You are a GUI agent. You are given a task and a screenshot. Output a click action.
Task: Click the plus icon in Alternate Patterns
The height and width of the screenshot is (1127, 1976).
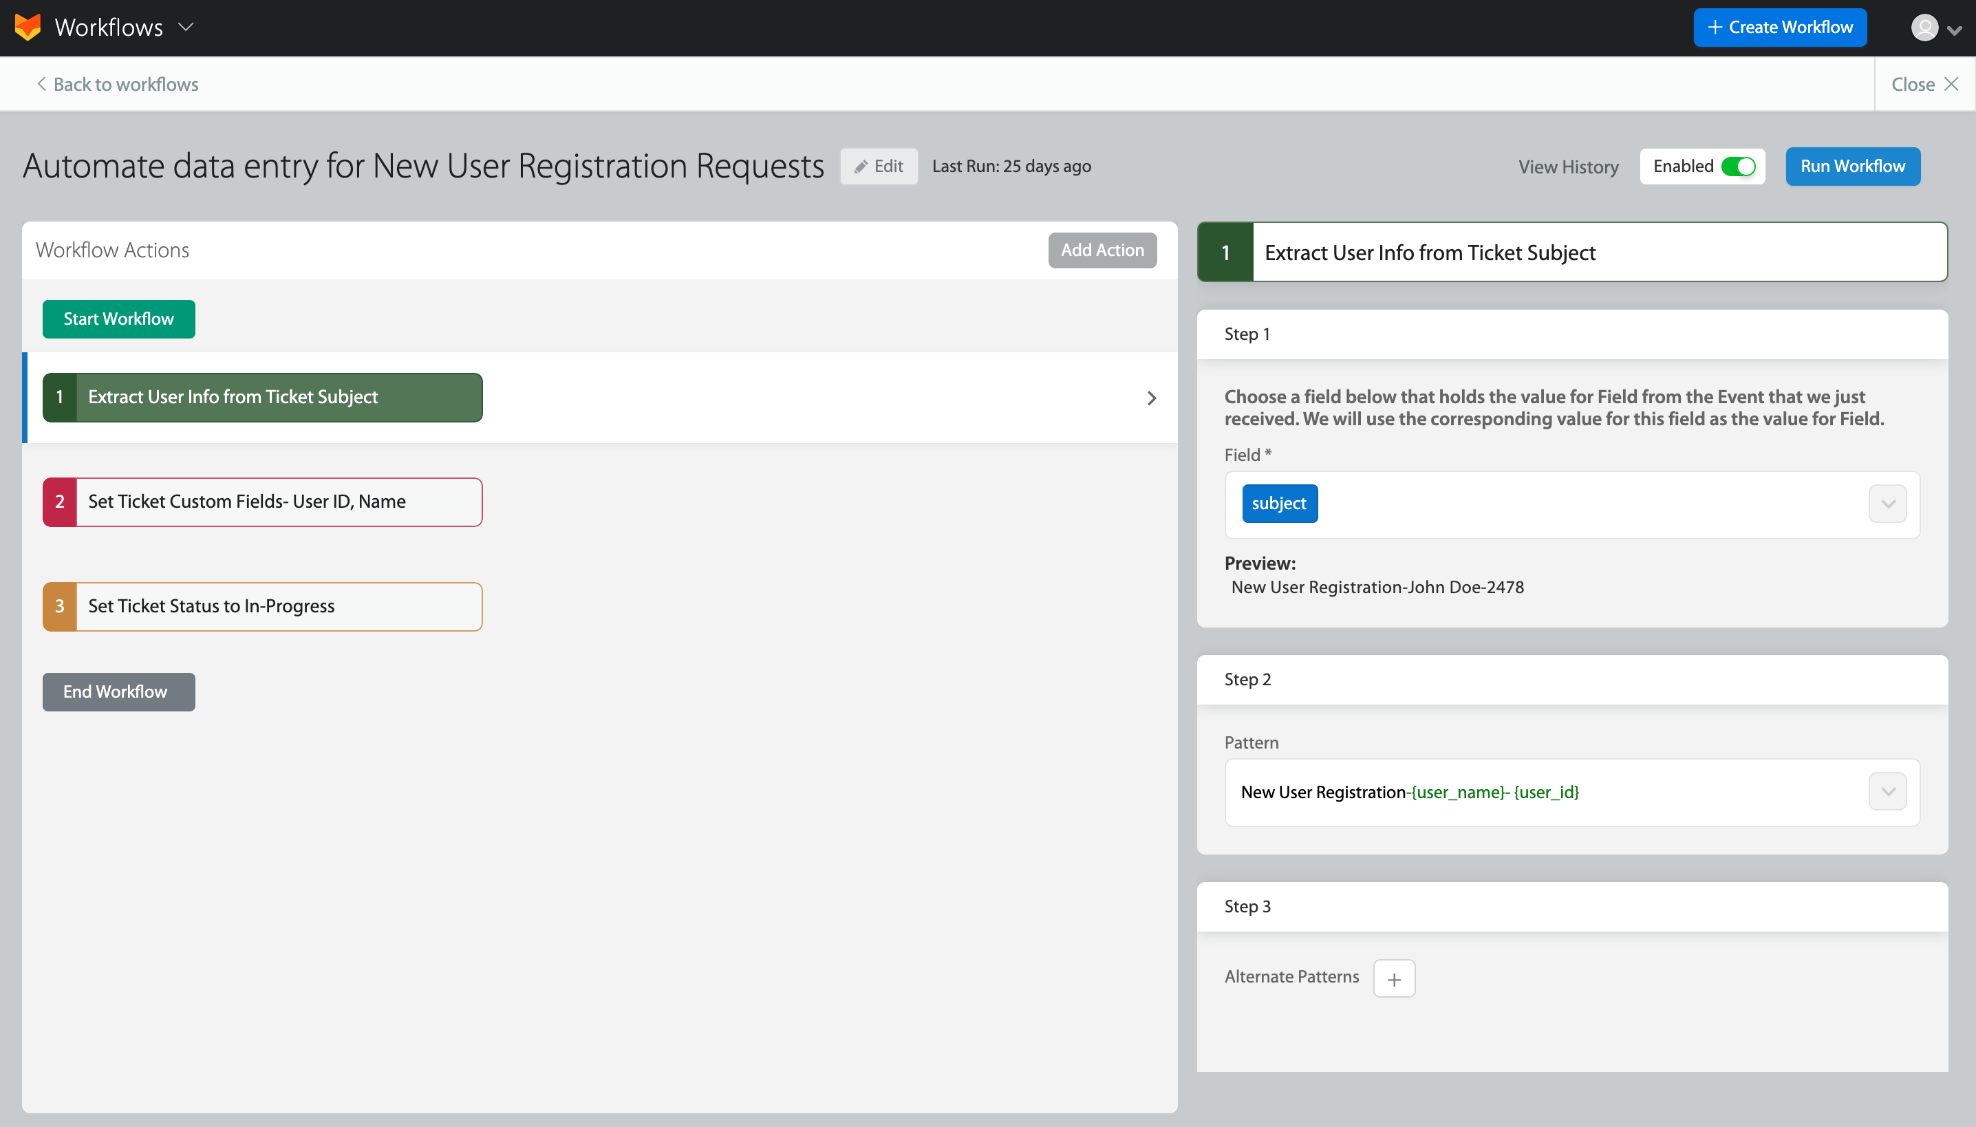pos(1394,978)
